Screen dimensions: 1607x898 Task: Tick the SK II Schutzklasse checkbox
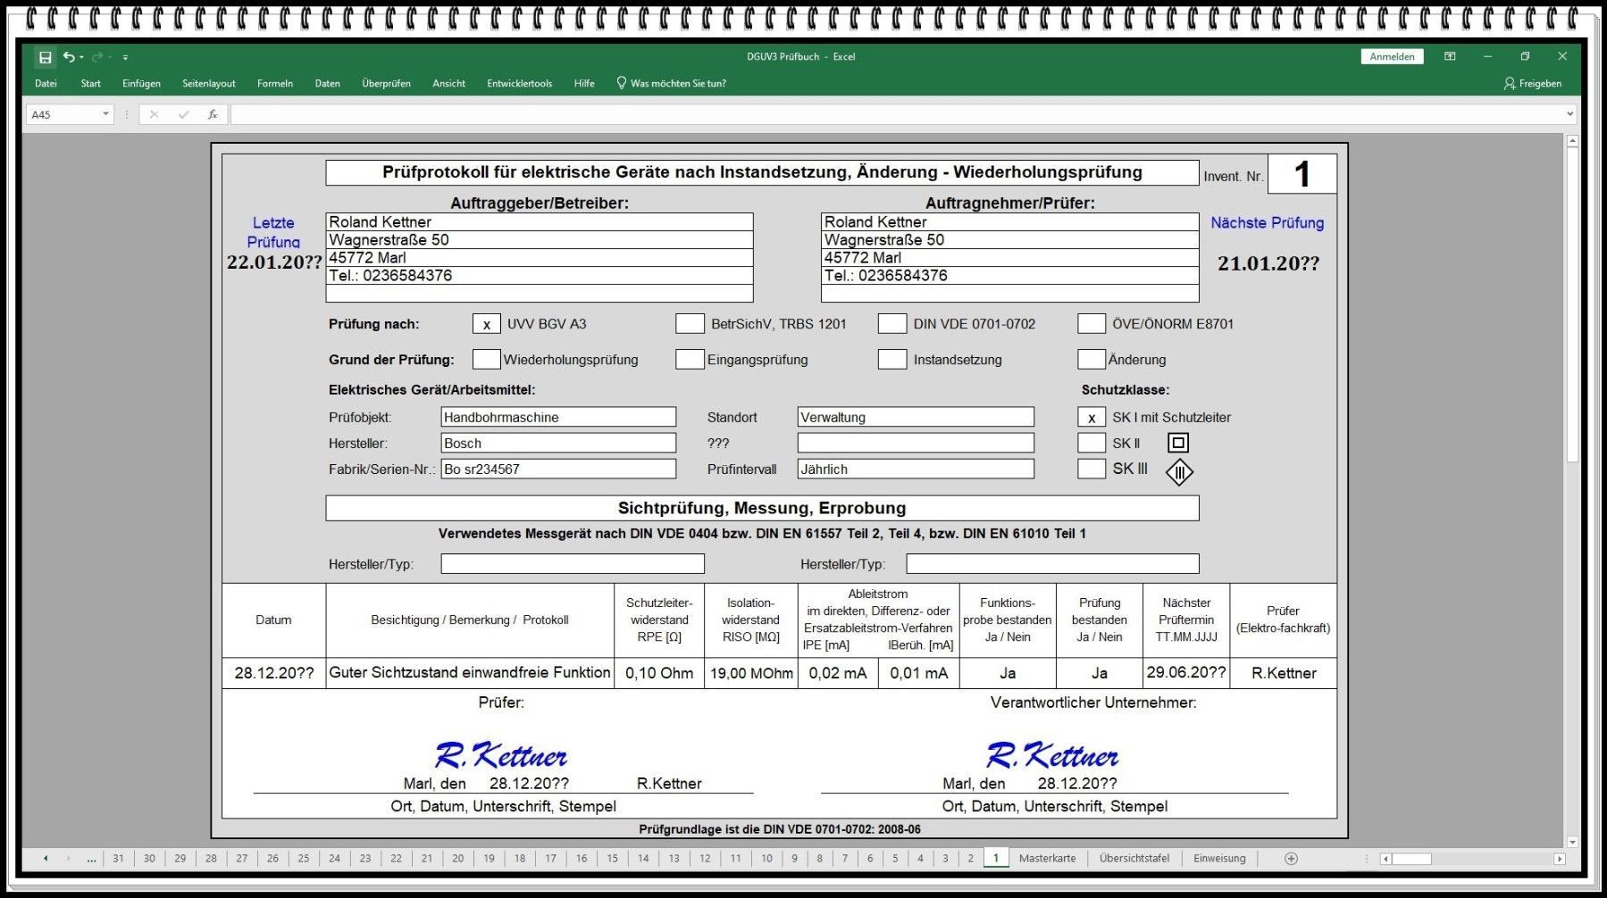point(1091,444)
